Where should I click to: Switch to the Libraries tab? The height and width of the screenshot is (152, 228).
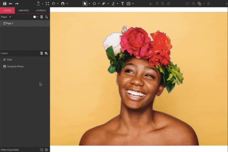tap(24, 10)
